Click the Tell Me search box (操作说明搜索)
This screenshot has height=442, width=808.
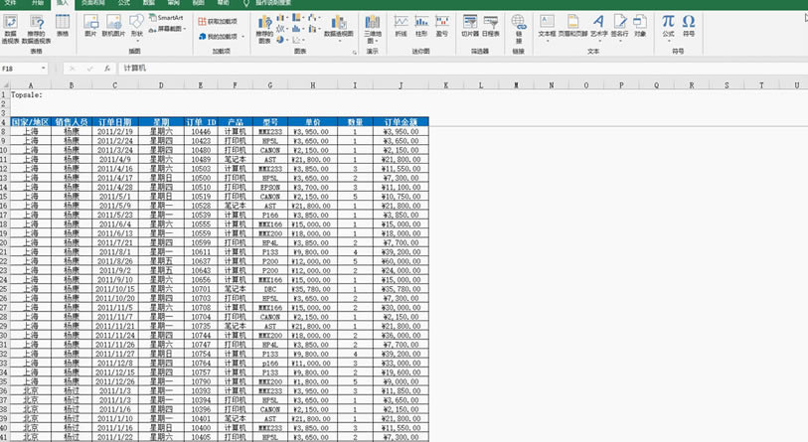pos(274,3)
